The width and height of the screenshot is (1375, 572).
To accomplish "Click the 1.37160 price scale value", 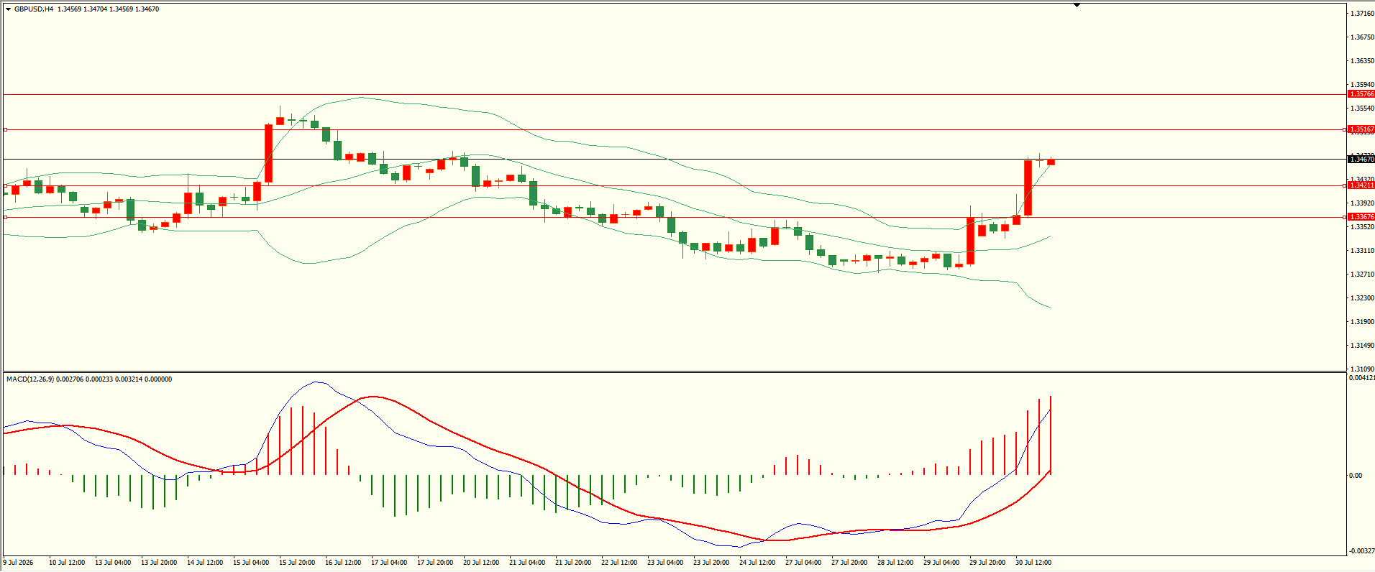I will click(1362, 14).
